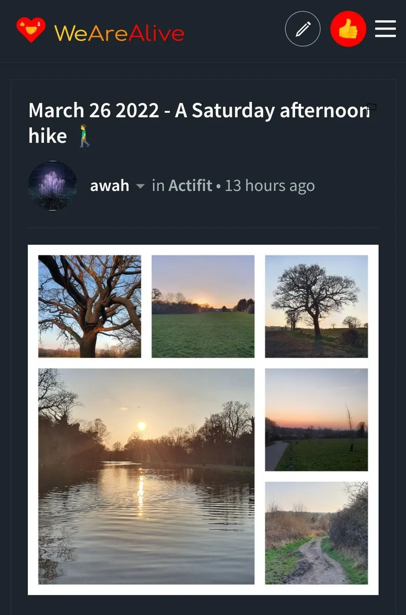Open the lone bare tree photo

click(x=316, y=307)
